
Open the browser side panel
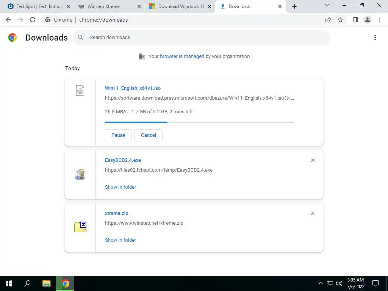click(x=355, y=20)
